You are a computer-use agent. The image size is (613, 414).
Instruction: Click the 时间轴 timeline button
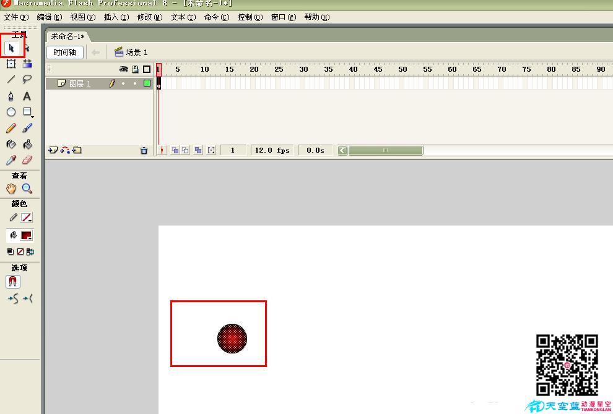click(65, 53)
